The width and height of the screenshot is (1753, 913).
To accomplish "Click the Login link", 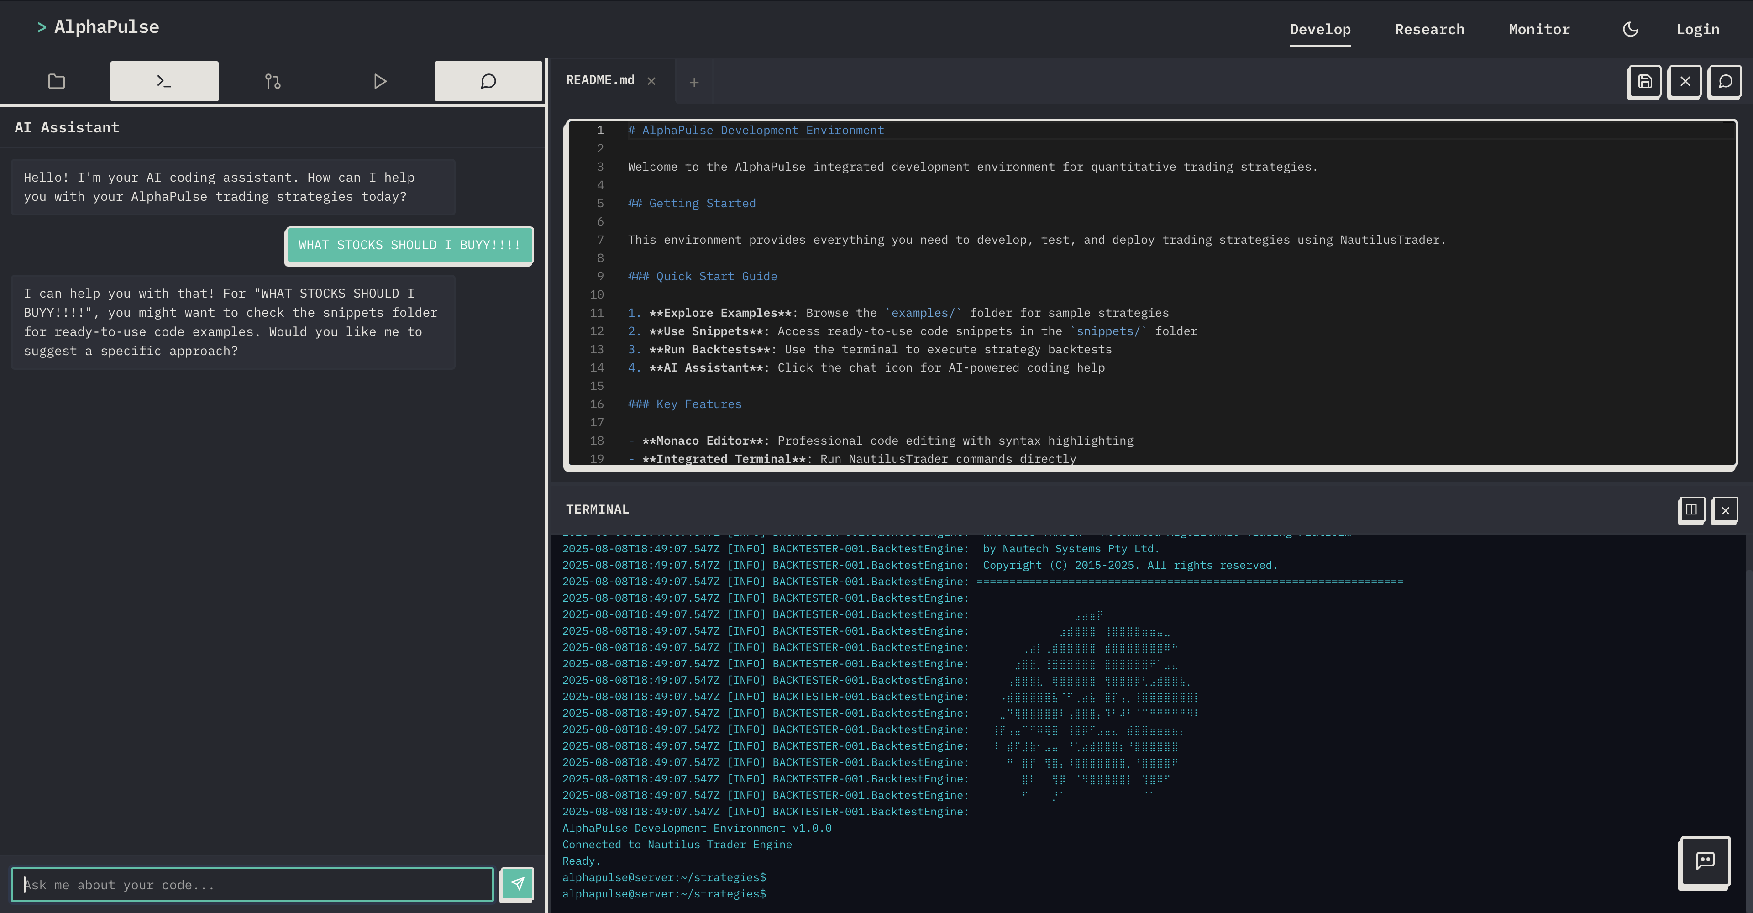I will point(1697,29).
